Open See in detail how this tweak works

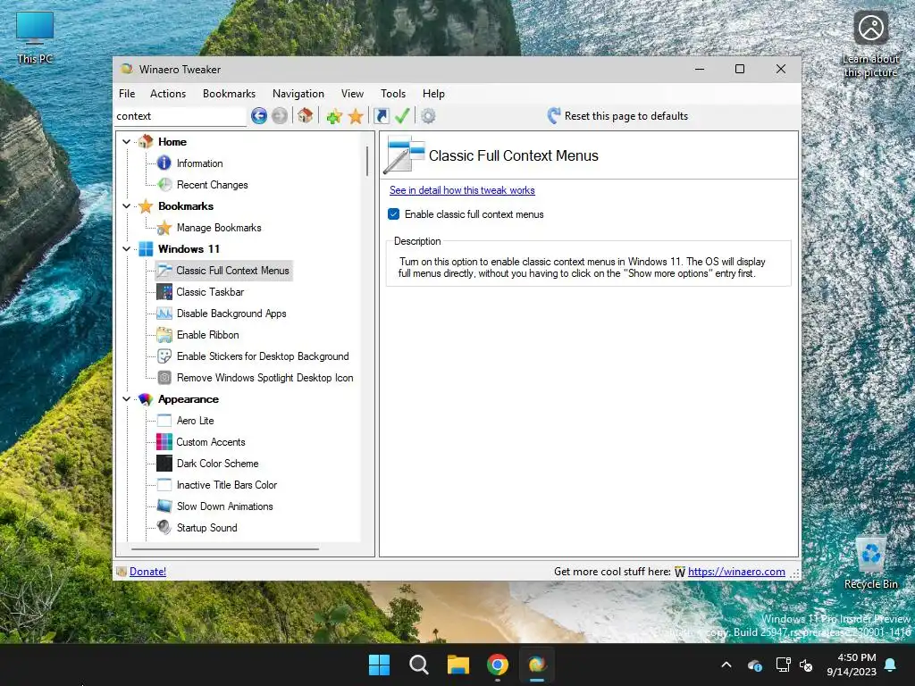click(x=462, y=190)
